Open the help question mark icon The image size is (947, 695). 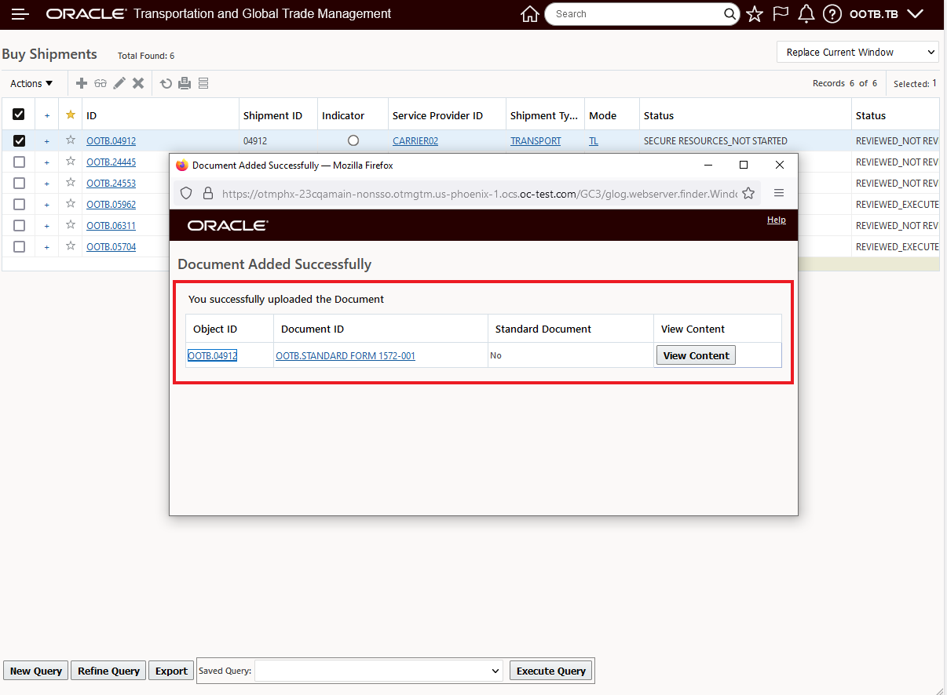(x=832, y=14)
